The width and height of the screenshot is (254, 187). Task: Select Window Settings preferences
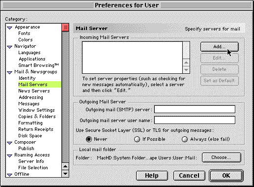coord(36,110)
